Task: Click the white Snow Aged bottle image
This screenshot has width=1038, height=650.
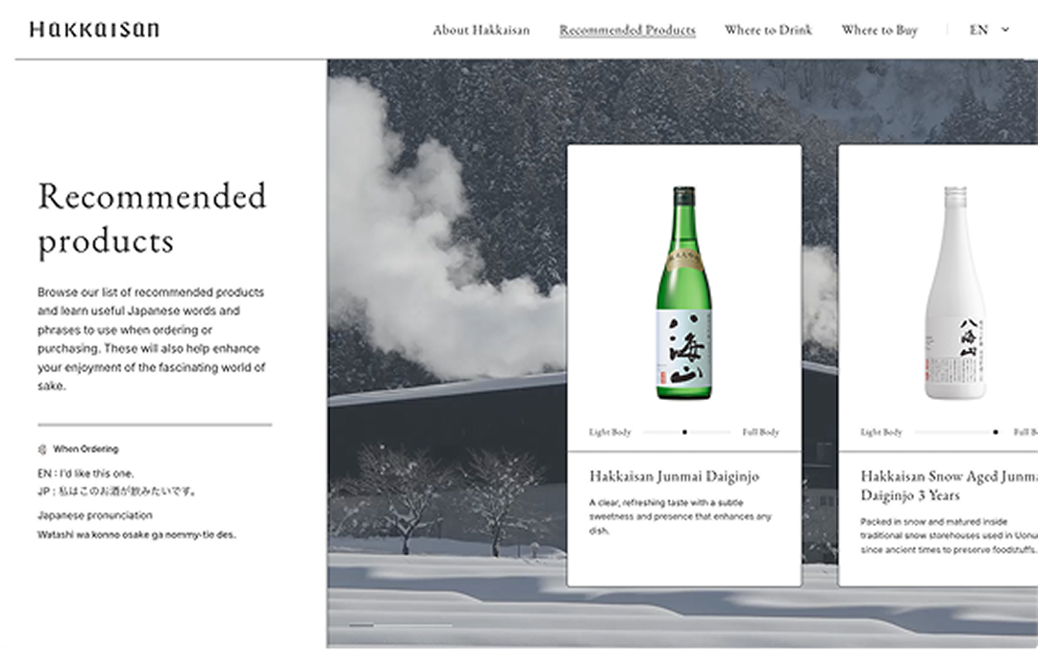Action: point(954,292)
